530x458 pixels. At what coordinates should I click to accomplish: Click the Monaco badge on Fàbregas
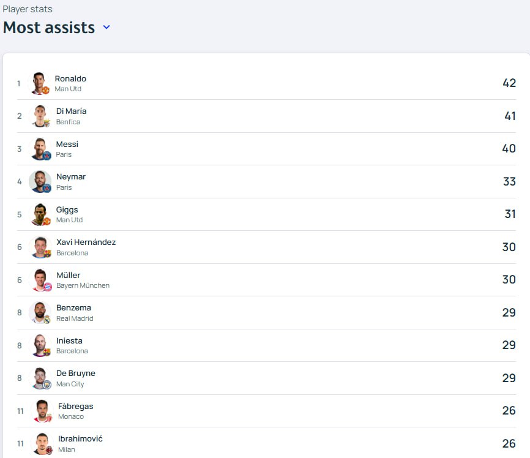[50, 418]
